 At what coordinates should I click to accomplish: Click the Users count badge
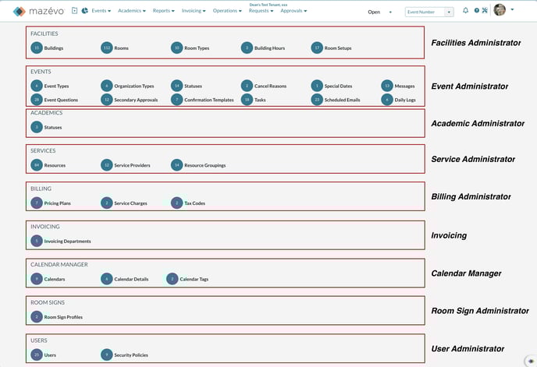pos(37,355)
